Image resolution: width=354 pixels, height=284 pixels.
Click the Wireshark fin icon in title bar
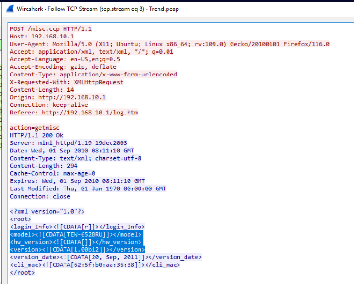9,9
